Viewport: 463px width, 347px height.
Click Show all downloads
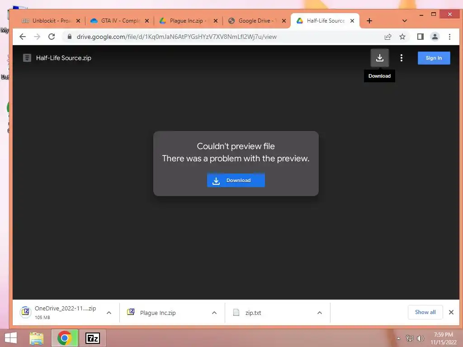tap(425, 312)
